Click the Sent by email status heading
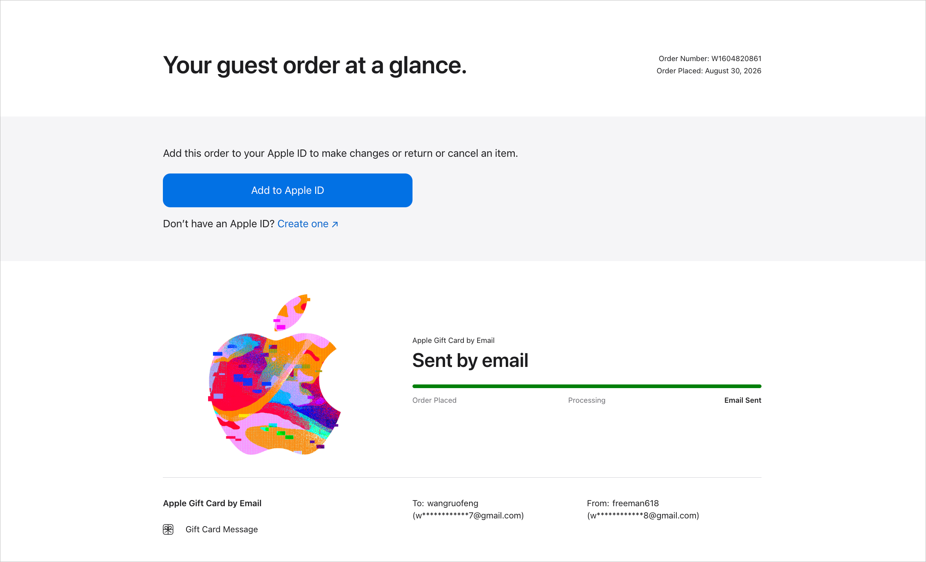 (x=470, y=360)
